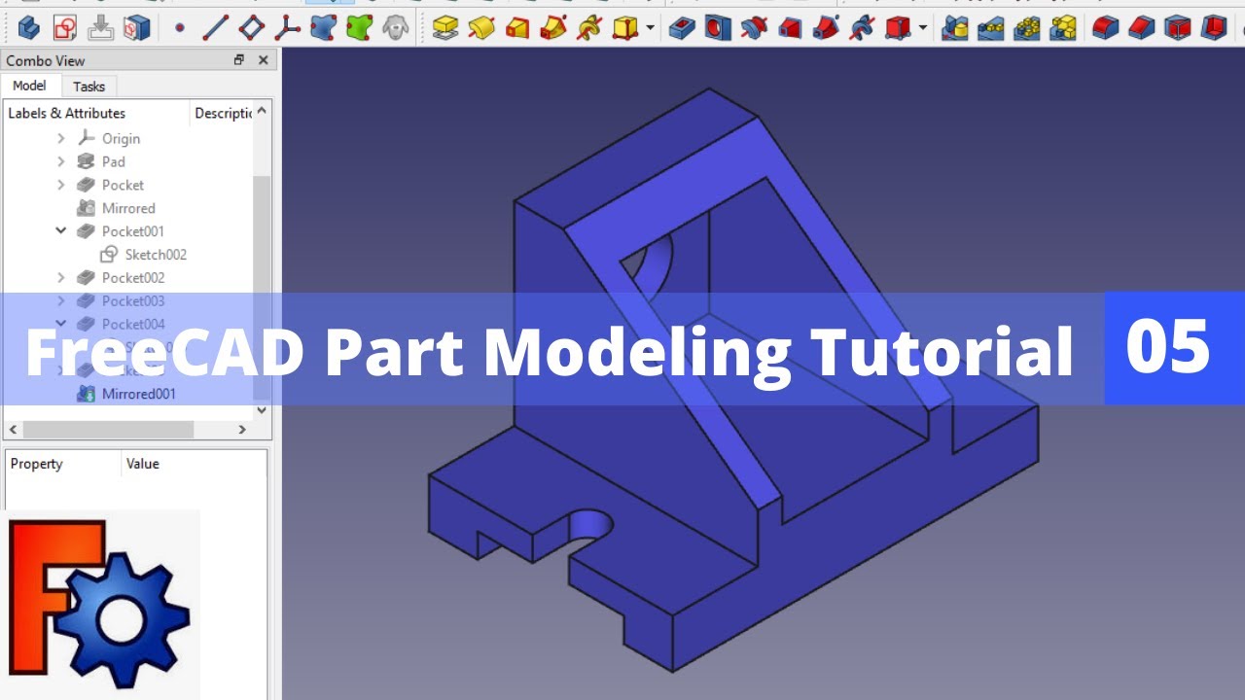
Task: Click the tree's scroll up arrow
Action: (262, 112)
